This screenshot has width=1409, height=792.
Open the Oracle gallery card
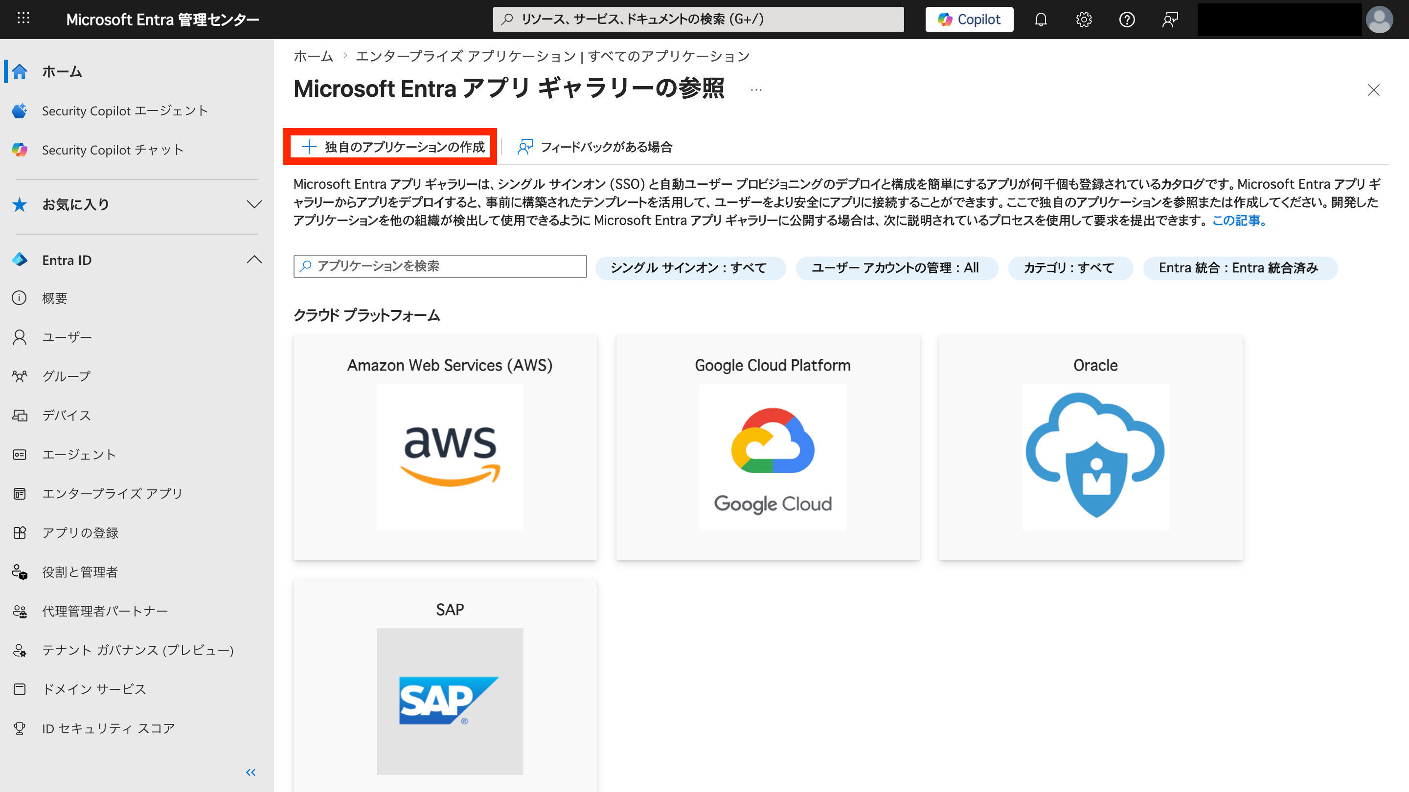[1091, 448]
